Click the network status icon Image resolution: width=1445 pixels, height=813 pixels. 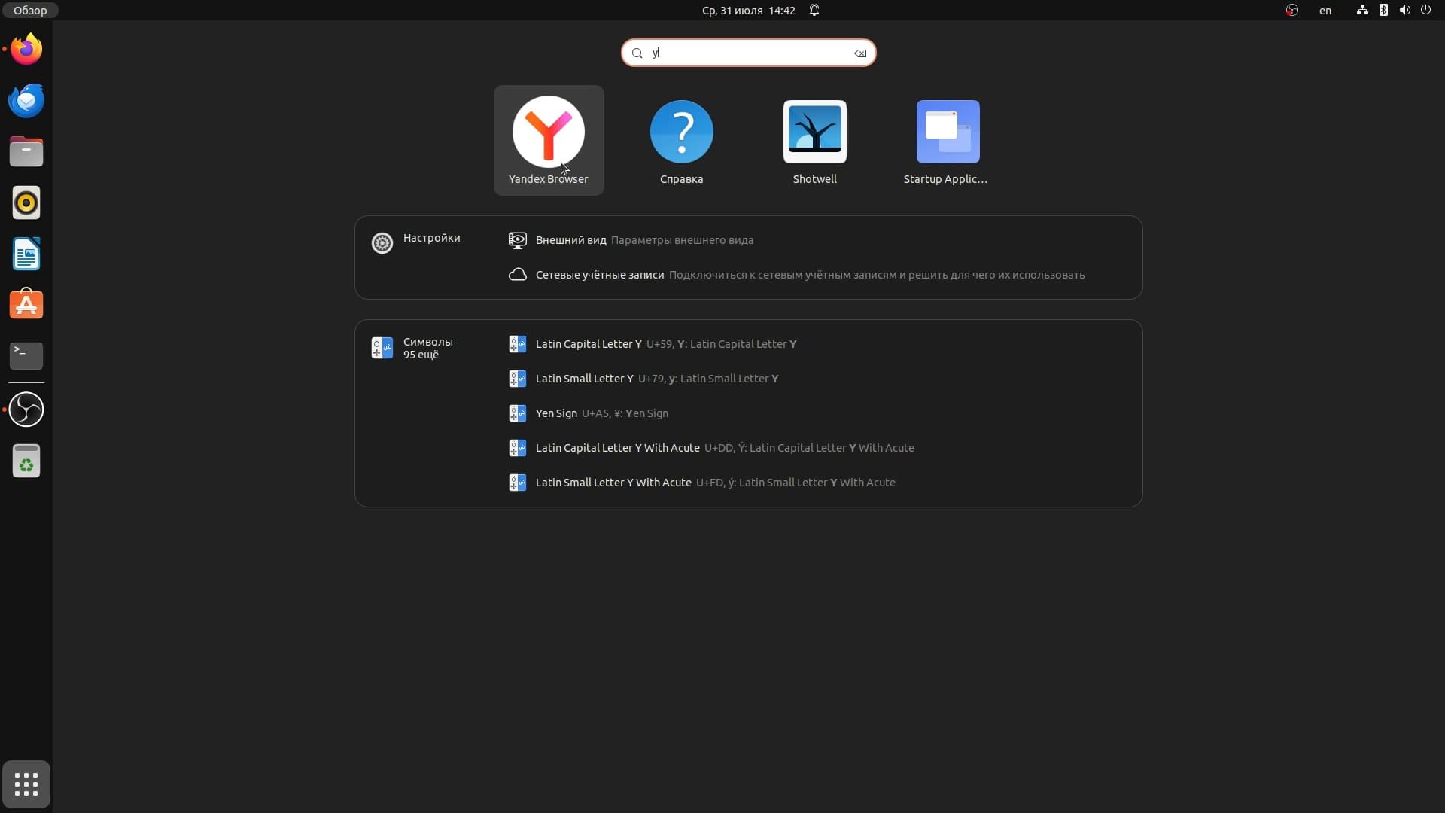[1362, 11]
